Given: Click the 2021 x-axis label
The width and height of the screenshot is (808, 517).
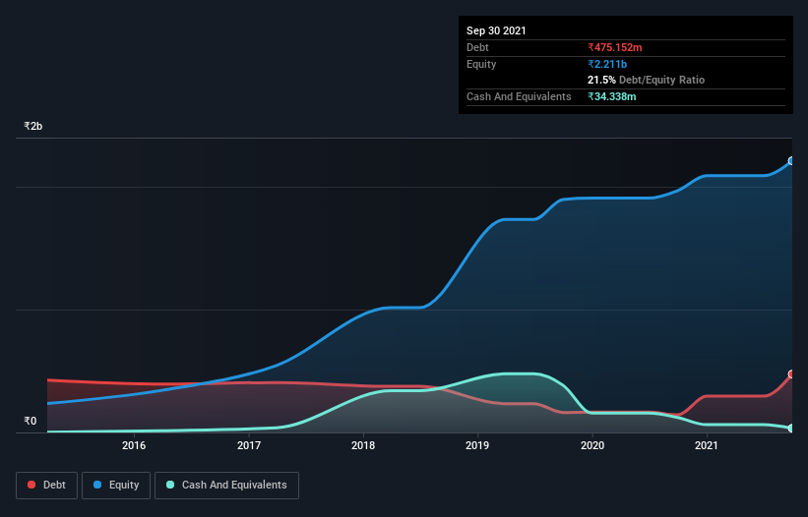Looking at the screenshot, I should click(x=707, y=445).
